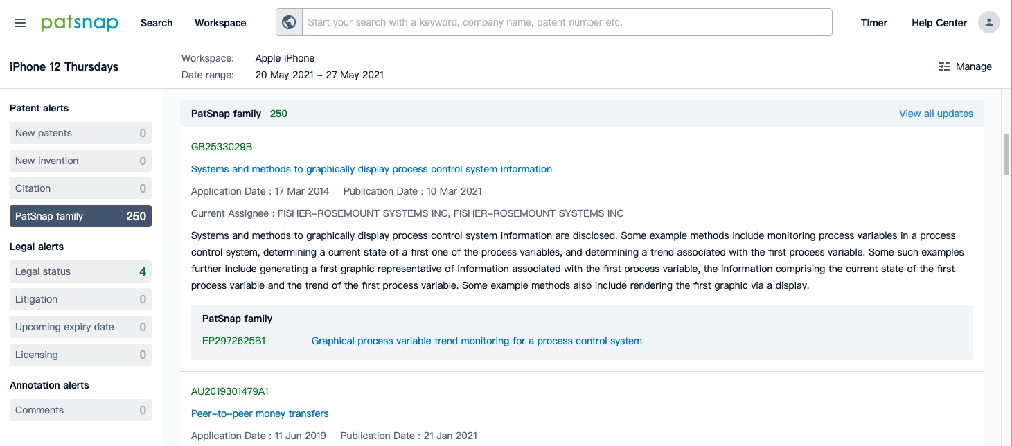Viewport: 1012px width, 446px height.
Task: Click View all updates
Action: tap(936, 114)
